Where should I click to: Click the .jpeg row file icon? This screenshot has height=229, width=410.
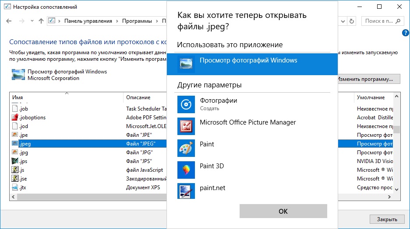point(15,143)
